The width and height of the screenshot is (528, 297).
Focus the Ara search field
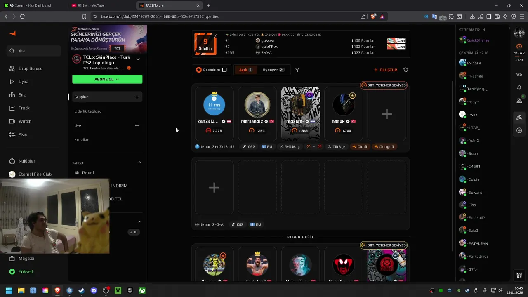(x=35, y=51)
